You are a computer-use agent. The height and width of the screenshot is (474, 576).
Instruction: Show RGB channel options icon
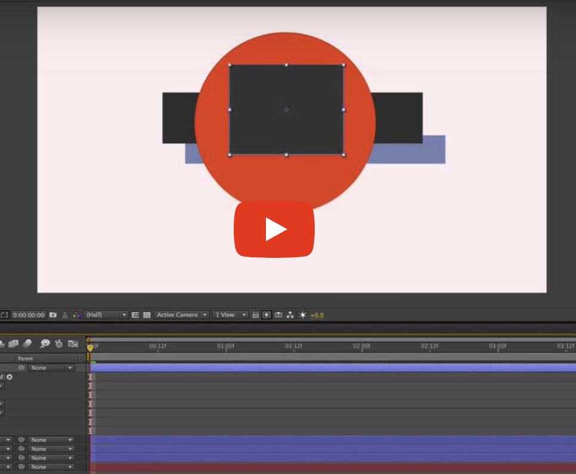76,315
